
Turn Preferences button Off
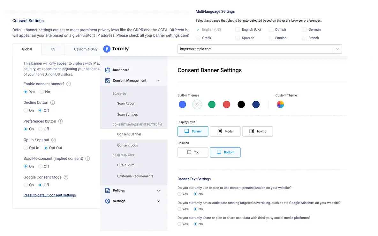tap(40, 129)
